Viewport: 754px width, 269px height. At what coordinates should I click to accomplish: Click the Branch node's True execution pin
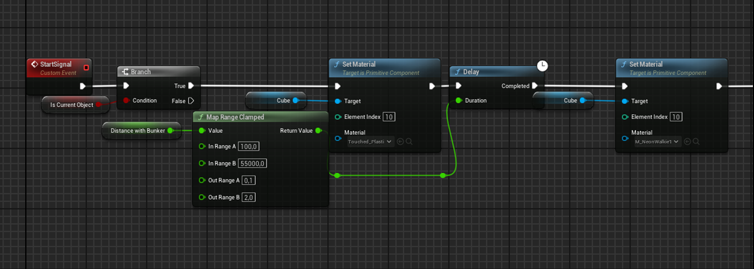tap(191, 86)
